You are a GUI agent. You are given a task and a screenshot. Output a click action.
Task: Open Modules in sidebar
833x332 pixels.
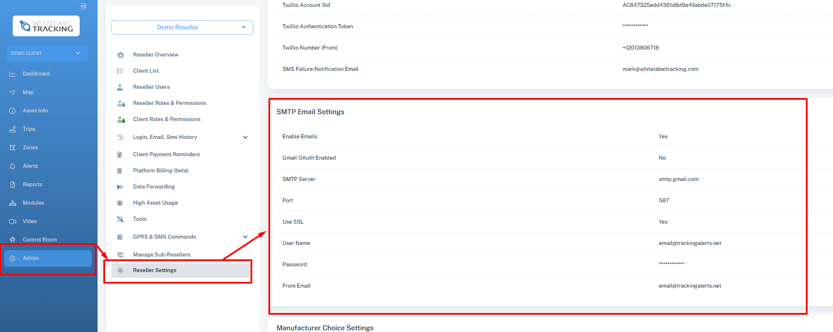point(33,203)
